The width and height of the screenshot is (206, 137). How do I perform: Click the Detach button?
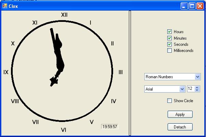(x=180, y=127)
